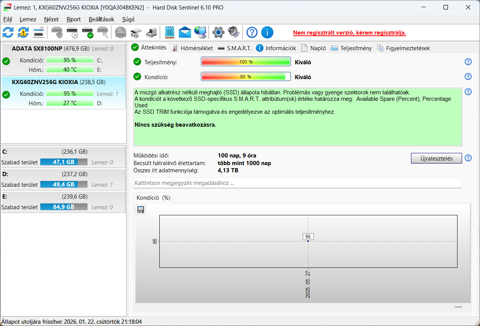
Task: Click the tower drive with boxes icon
Action: [151, 32]
